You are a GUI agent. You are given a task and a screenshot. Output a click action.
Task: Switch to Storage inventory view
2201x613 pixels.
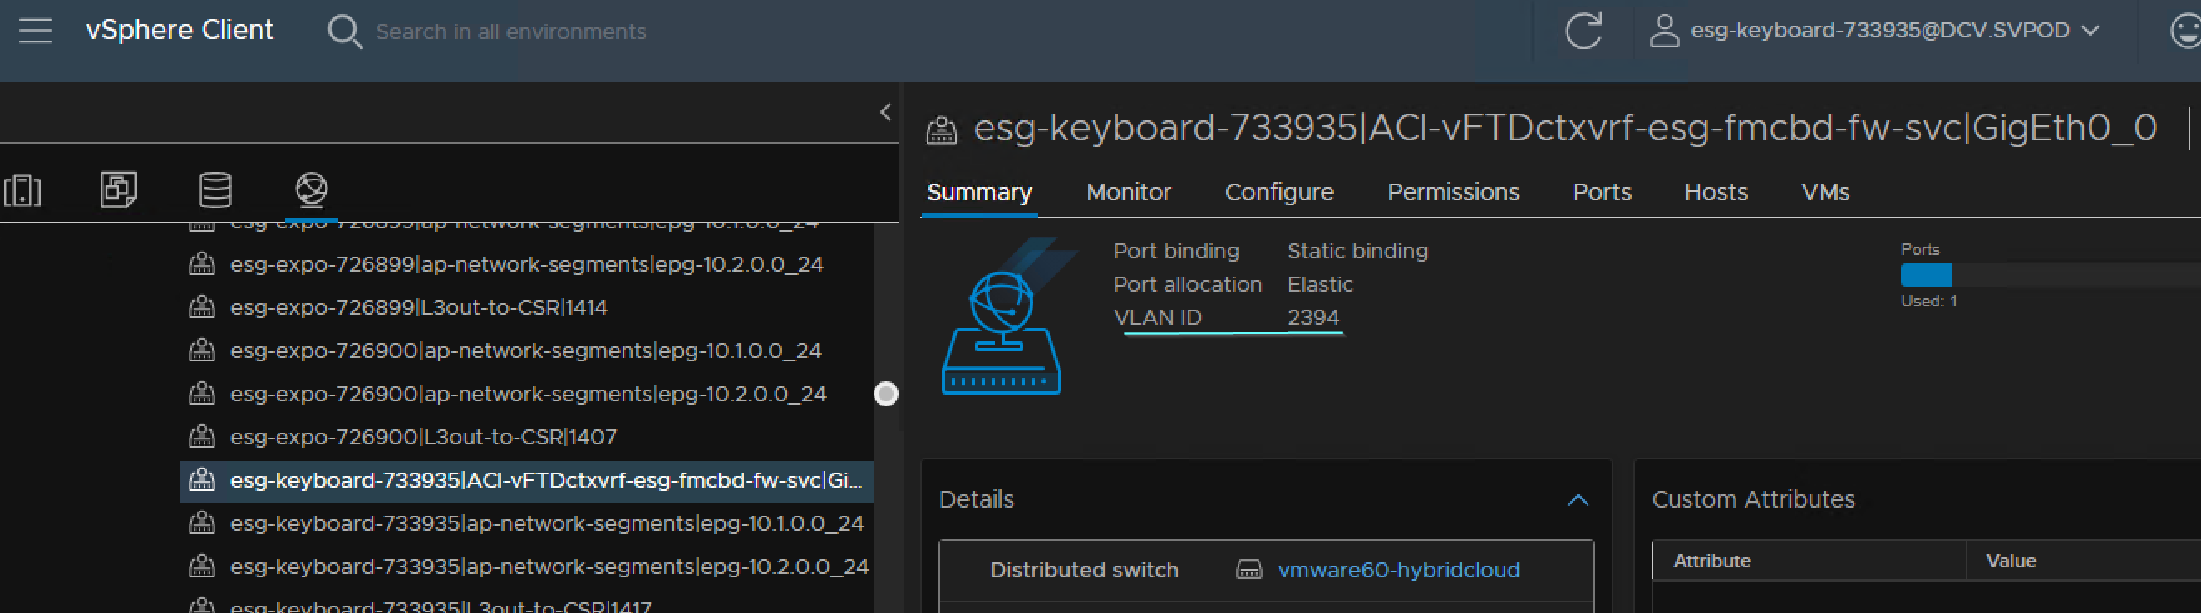tap(214, 189)
